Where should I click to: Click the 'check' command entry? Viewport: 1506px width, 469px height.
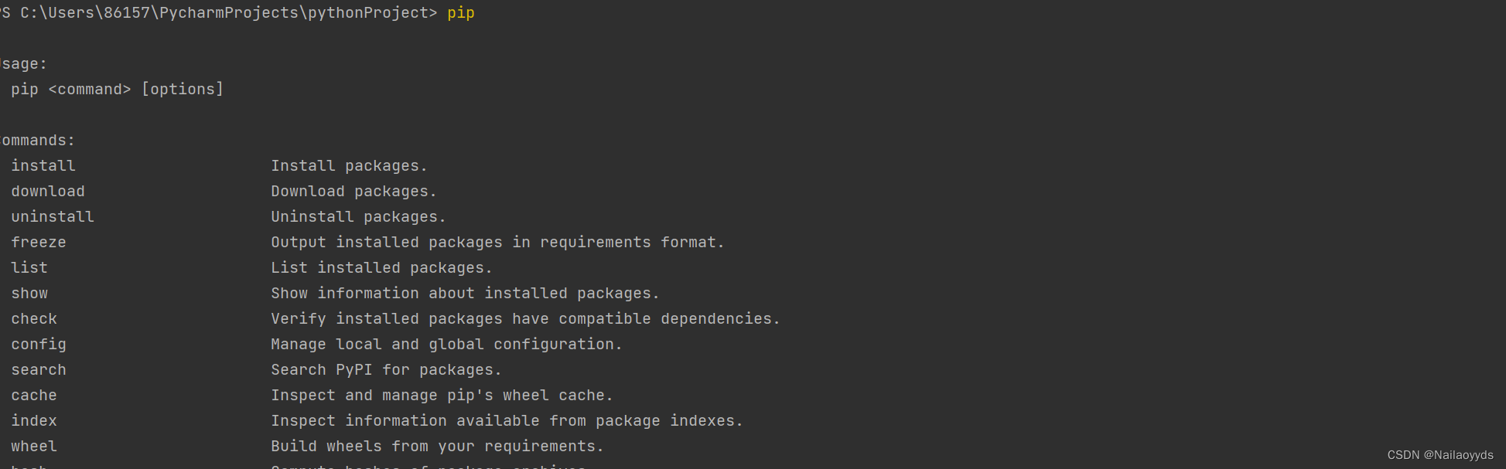pyautogui.click(x=34, y=318)
